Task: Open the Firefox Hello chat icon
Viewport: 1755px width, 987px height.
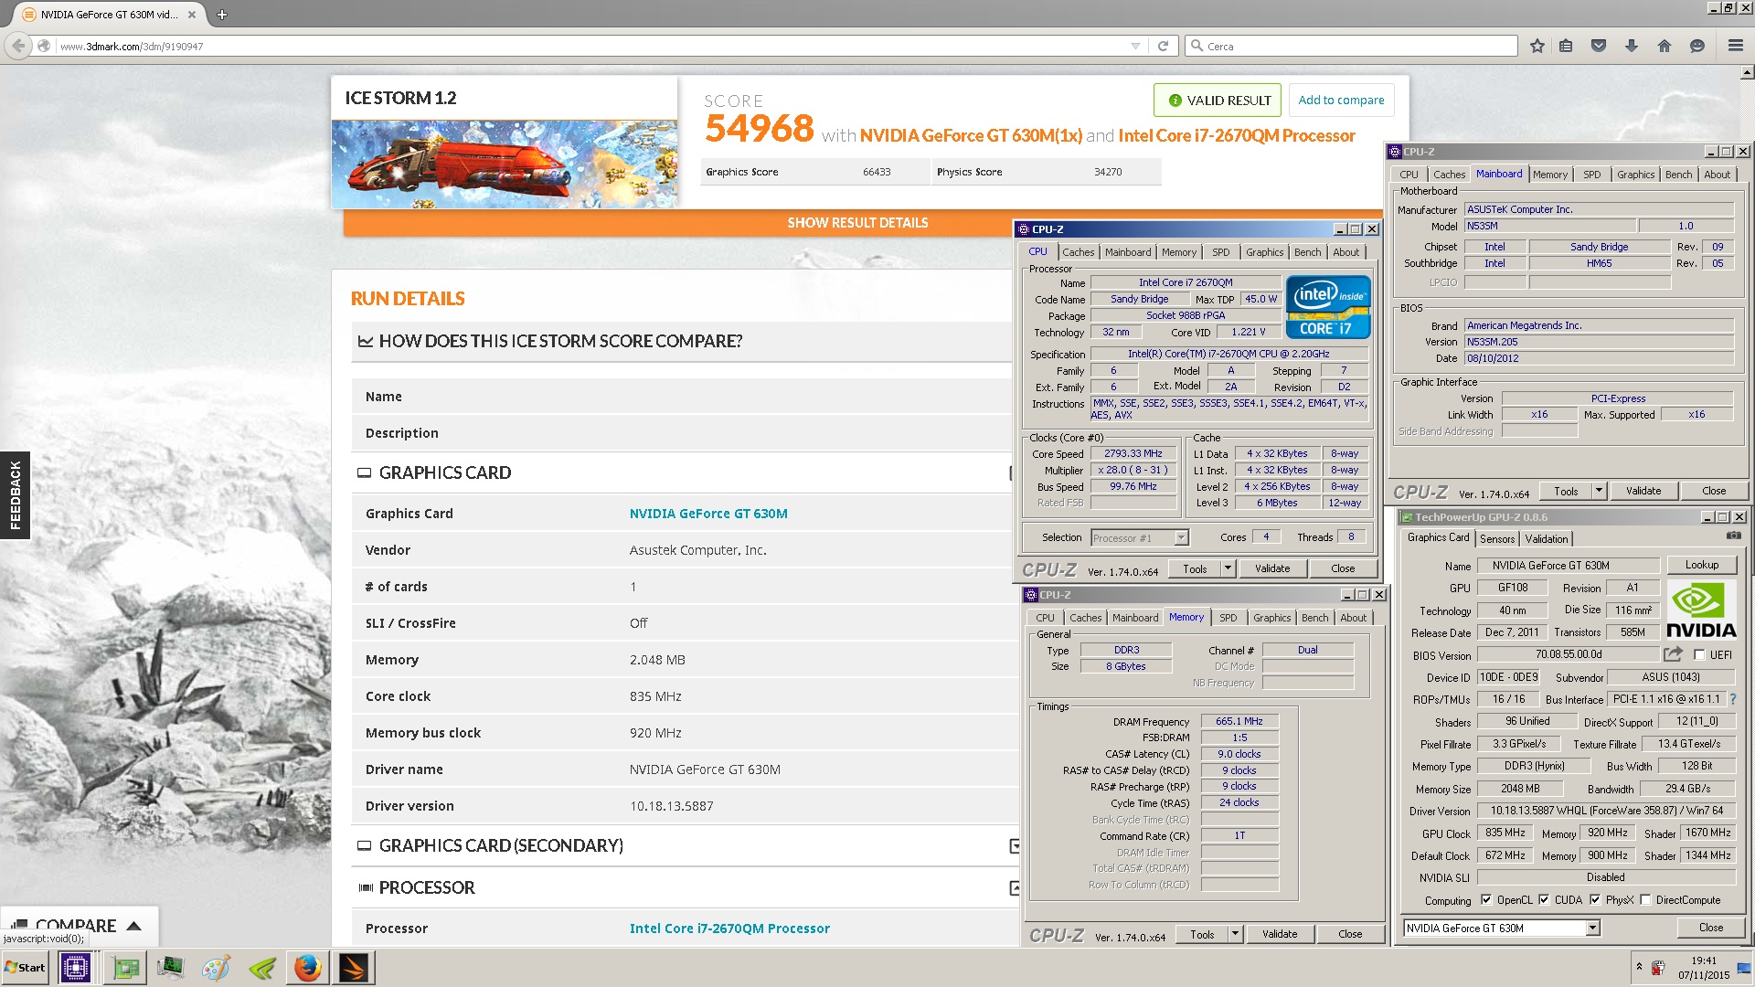Action: click(1697, 46)
